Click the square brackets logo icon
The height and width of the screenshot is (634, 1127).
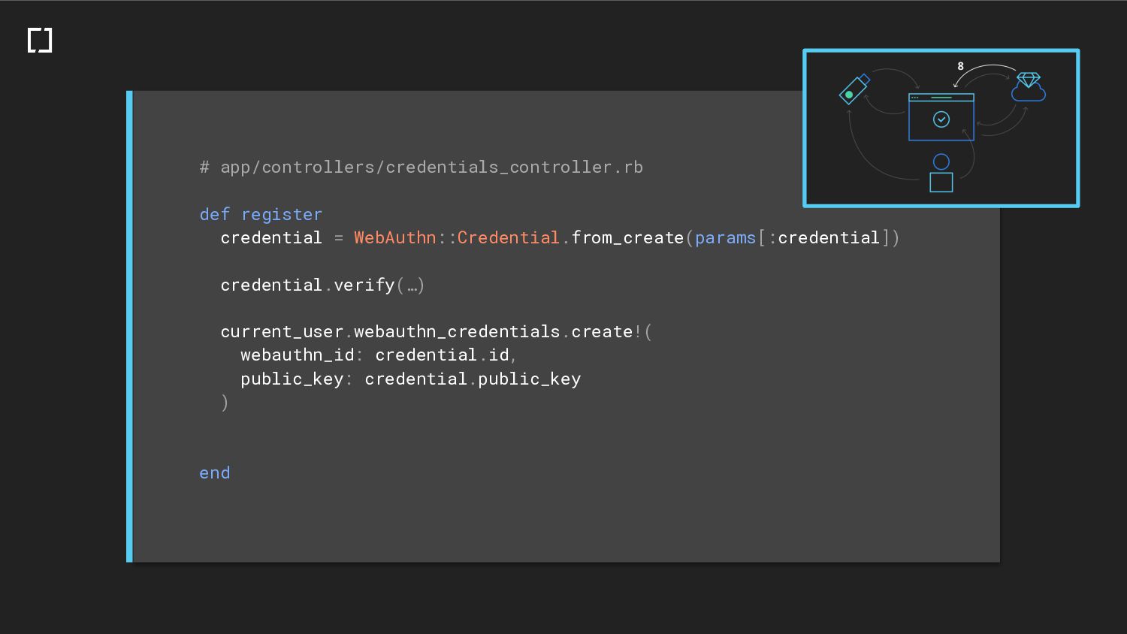40,41
